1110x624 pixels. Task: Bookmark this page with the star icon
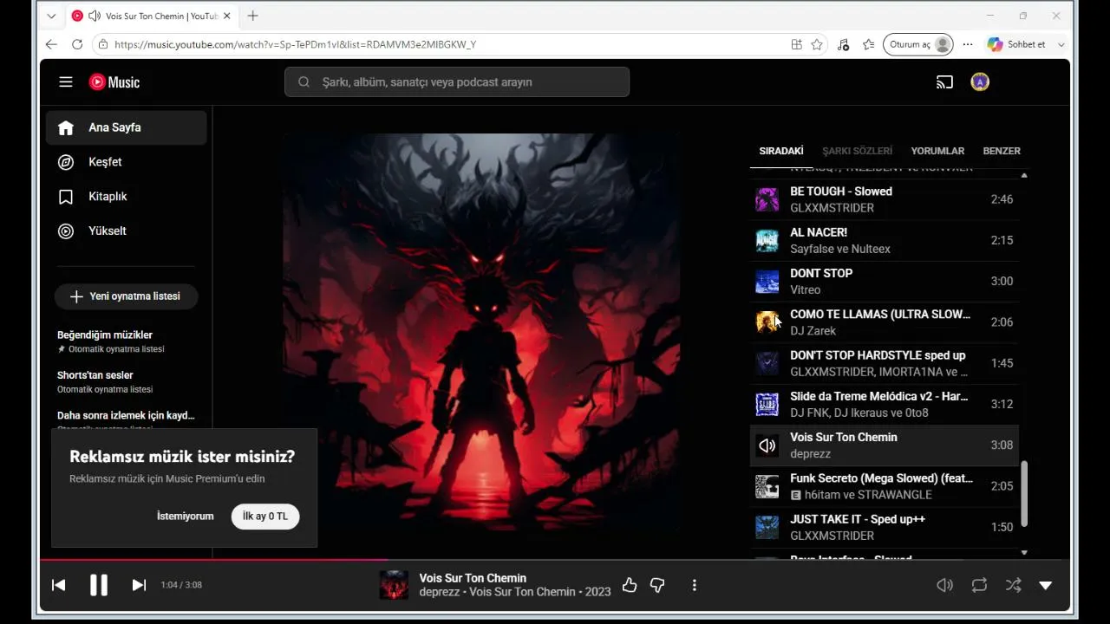817,44
